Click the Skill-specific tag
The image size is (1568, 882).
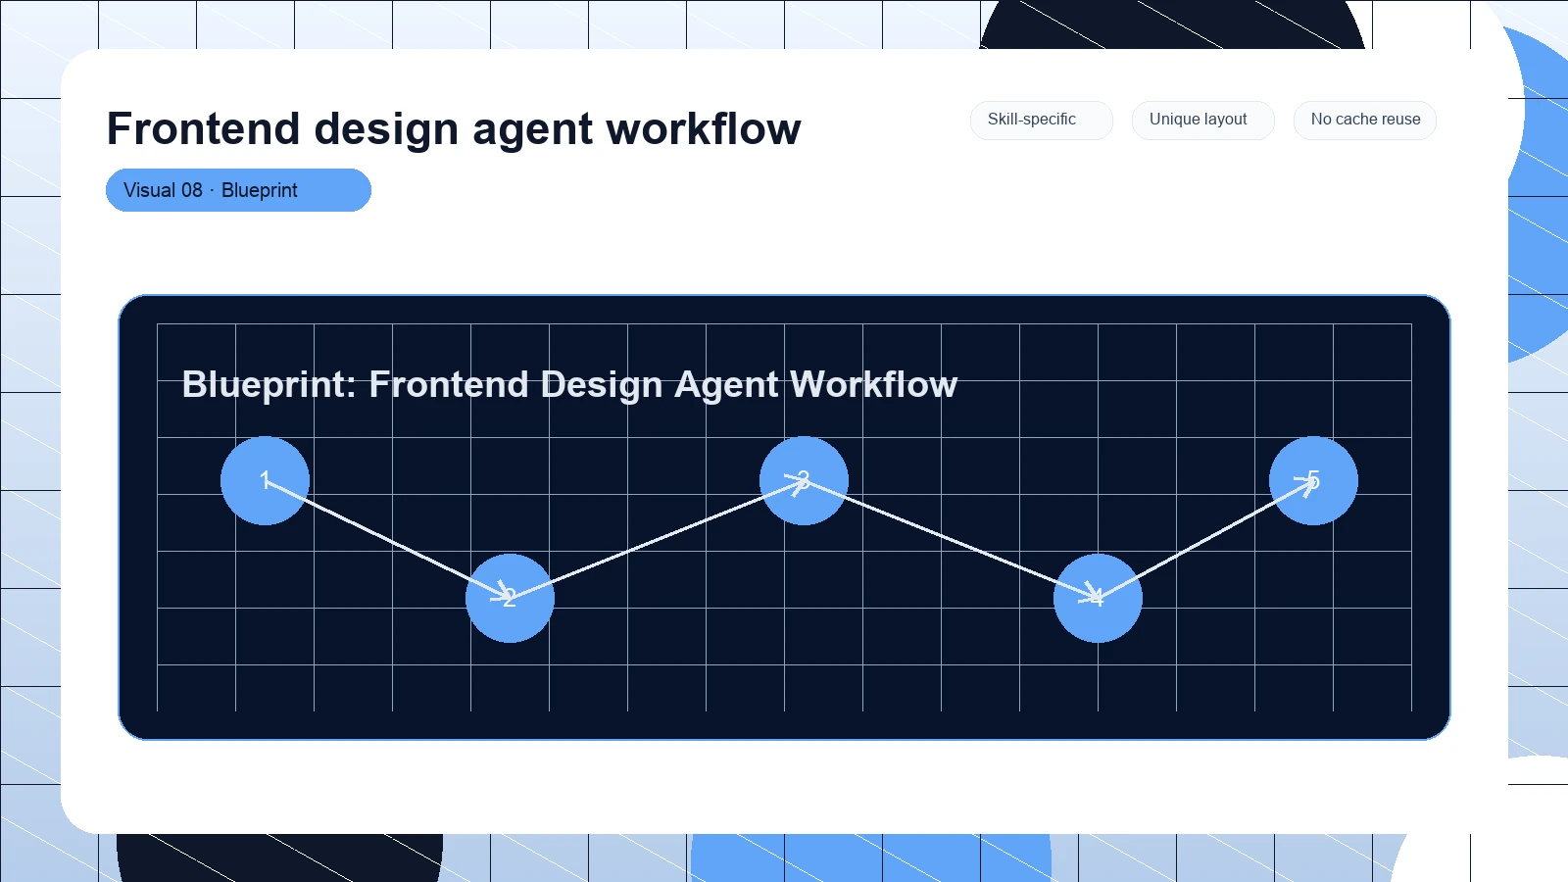pyautogui.click(x=1041, y=120)
